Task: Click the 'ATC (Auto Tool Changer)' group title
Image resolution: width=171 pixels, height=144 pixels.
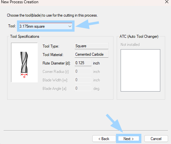Action: tap(139, 36)
